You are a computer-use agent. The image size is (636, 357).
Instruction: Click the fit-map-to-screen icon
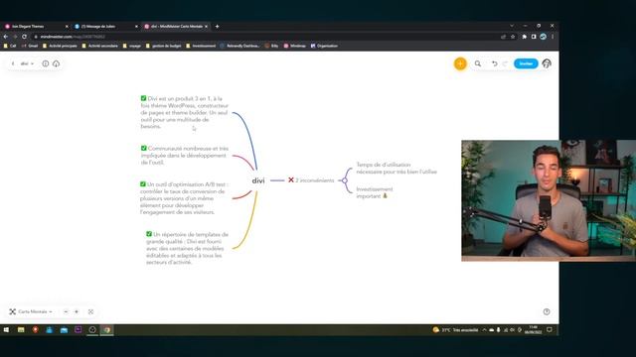coord(90,311)
